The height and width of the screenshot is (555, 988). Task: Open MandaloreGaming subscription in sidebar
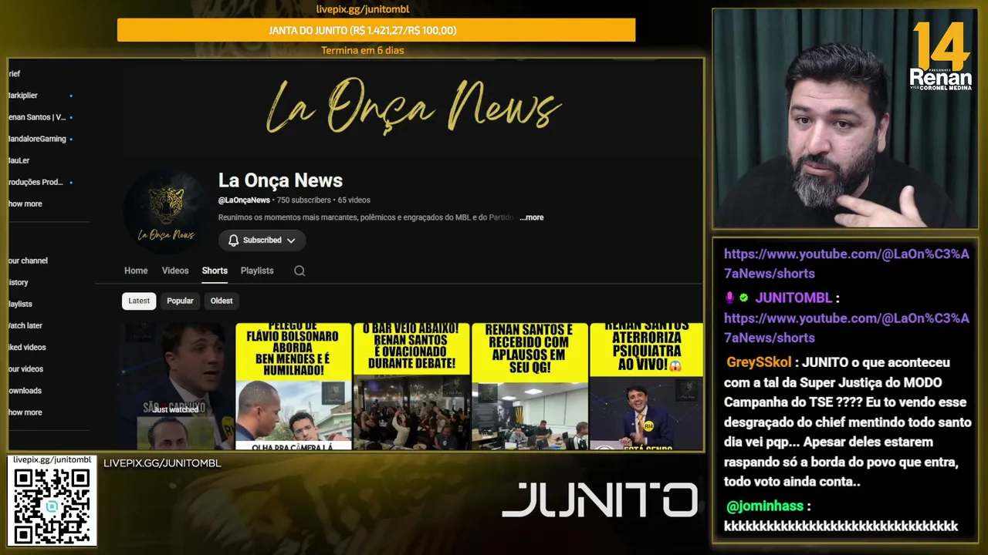click(x=40, y=139)
